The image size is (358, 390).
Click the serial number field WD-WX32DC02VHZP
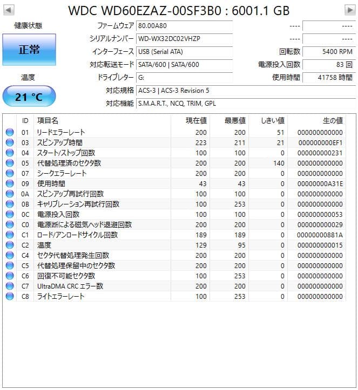tap(184, 38)
